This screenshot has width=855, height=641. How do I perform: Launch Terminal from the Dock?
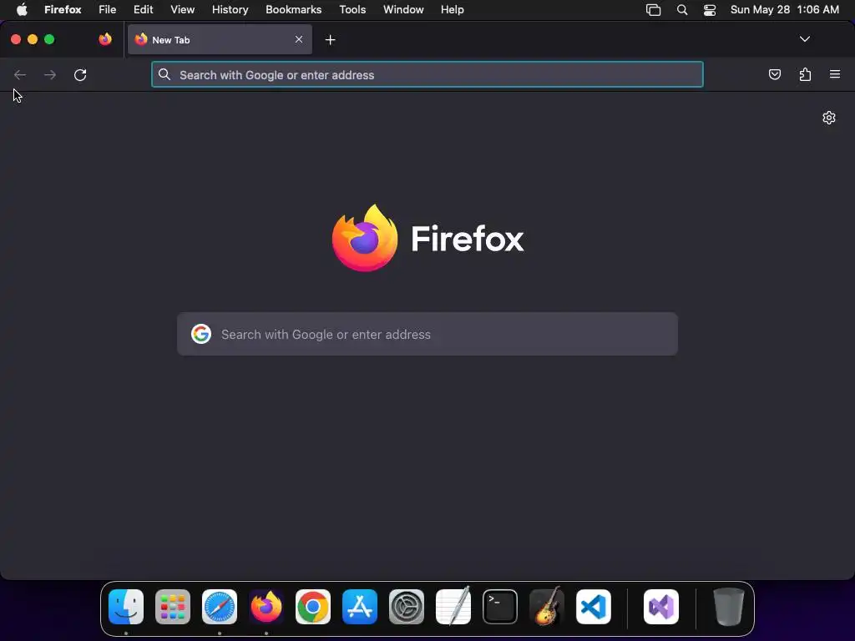coord(500,607)
